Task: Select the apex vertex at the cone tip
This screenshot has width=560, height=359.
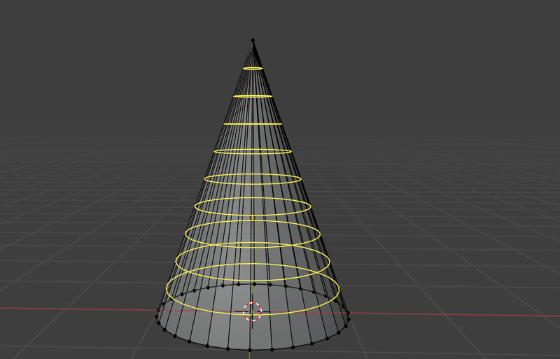Action: 253,41
